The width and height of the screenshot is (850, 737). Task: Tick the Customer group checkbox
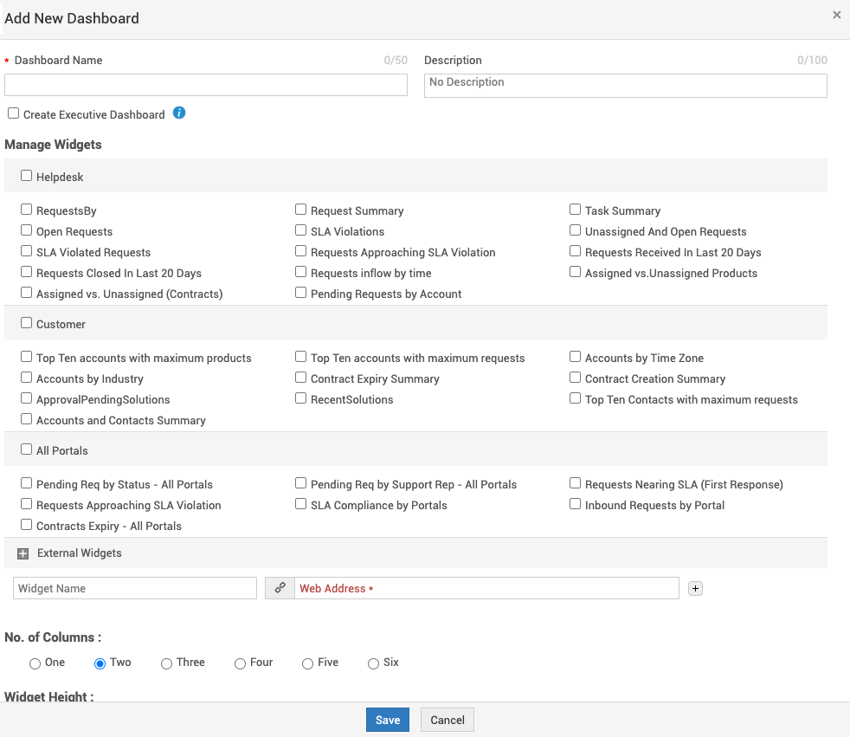[27, 323]
